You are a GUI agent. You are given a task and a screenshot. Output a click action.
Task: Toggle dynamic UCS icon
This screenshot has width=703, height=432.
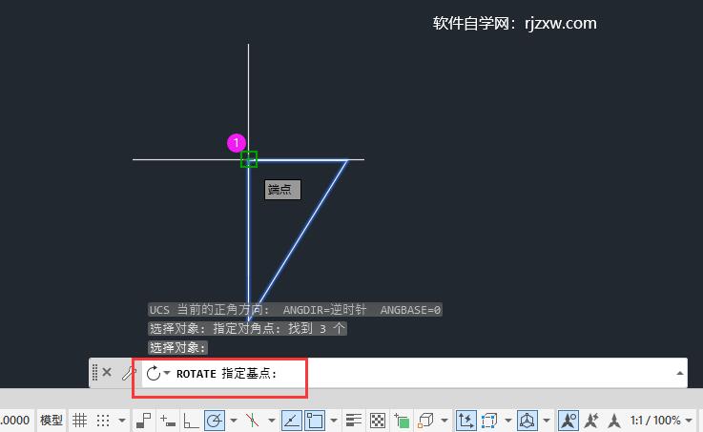click(465, 421)
